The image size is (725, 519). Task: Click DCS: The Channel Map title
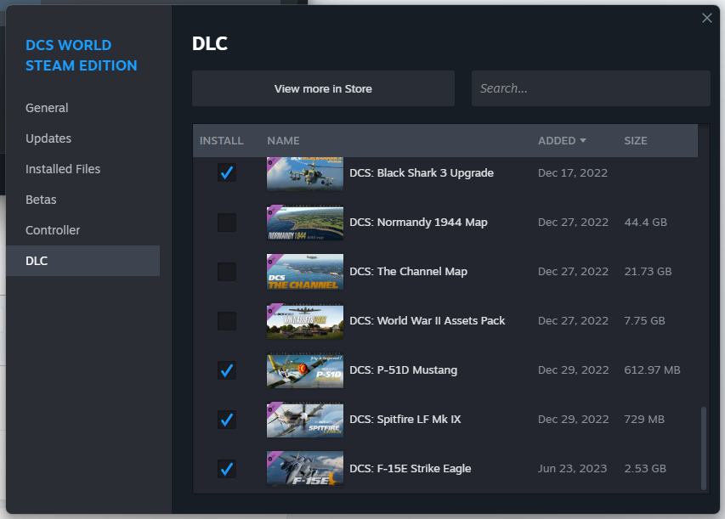(x=408, y=272)
